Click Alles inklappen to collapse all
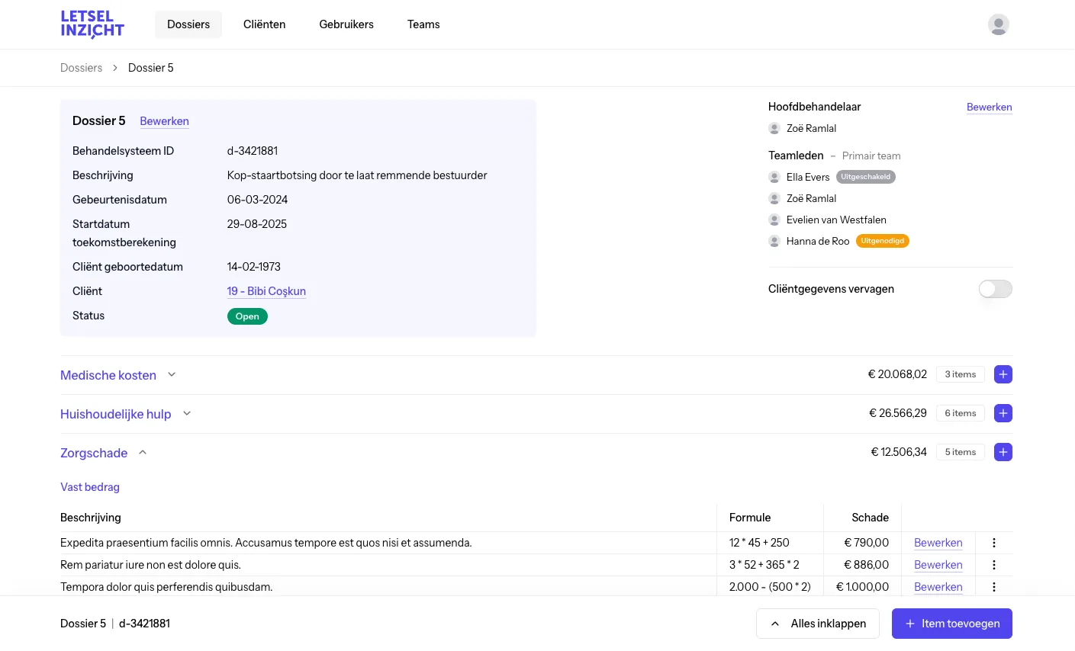This screenshot has height=651, width=1075. [818, 624]
